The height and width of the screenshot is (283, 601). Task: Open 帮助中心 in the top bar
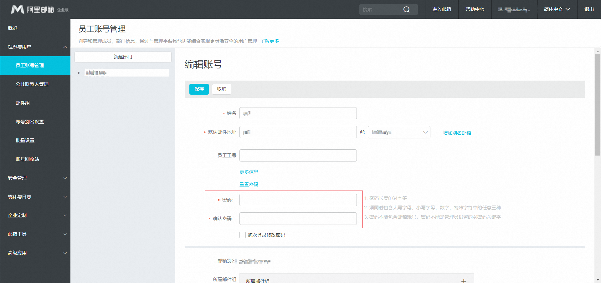[475, 9]
